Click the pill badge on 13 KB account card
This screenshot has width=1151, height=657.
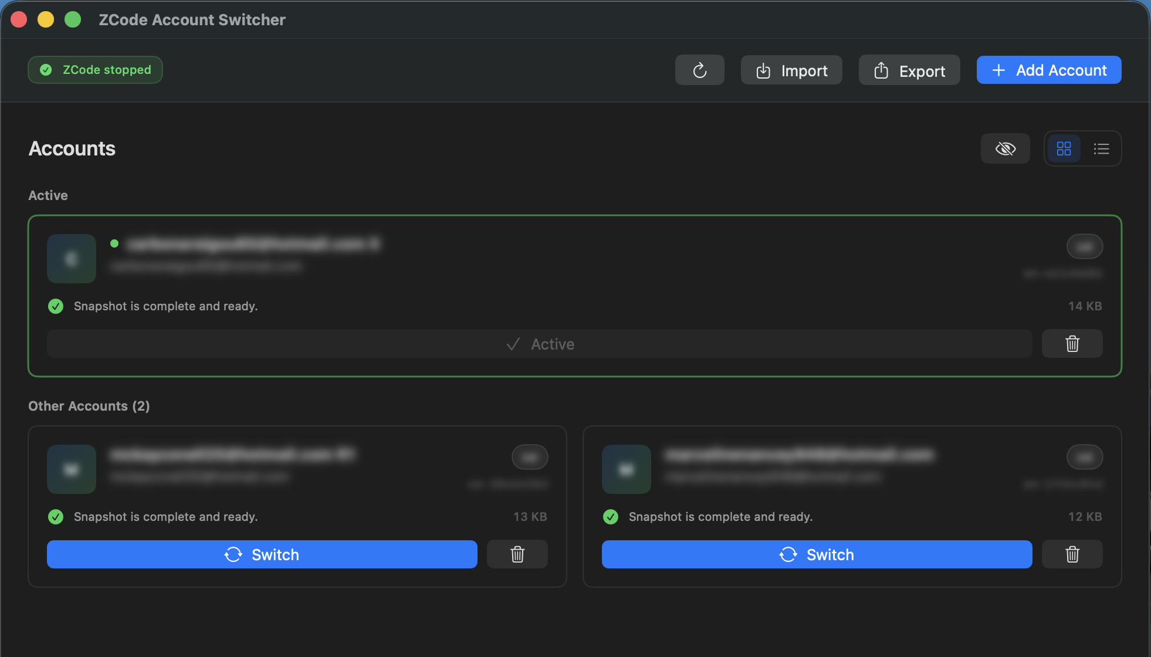click(530, 457)
